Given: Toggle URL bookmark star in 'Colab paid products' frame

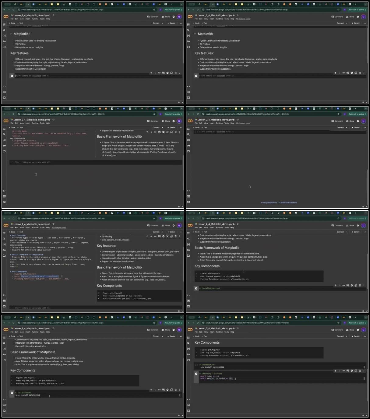Looking at the screenshot, I should click(x=338, y=114).
